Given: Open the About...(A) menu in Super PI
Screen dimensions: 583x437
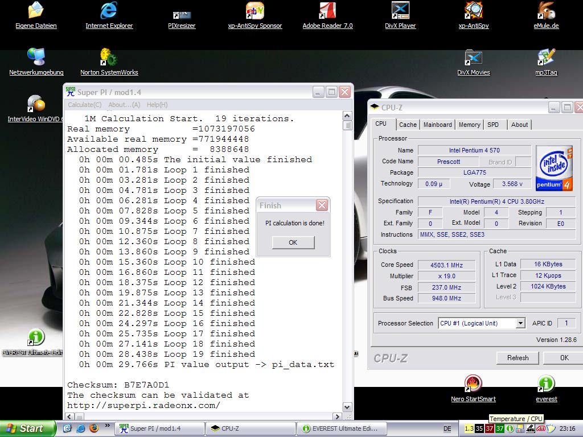Looking at the screenshot, I should click(124, 105).
